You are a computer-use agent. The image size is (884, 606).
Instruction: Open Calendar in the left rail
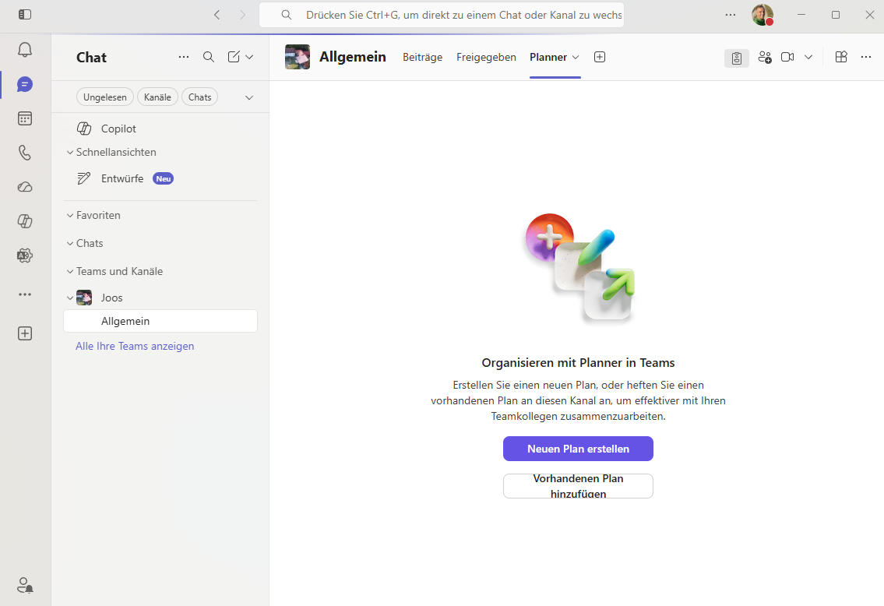pos(25,118)
